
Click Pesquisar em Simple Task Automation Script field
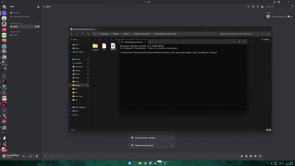244,34
